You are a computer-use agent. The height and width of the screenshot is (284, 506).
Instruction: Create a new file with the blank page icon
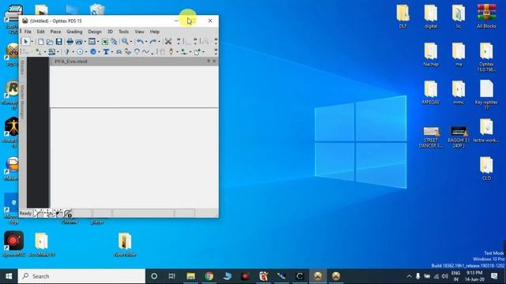(40, 42)
